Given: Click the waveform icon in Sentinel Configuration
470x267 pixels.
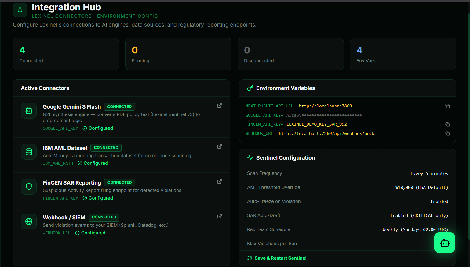Looking at the screenshot, I should pos(250,158).
